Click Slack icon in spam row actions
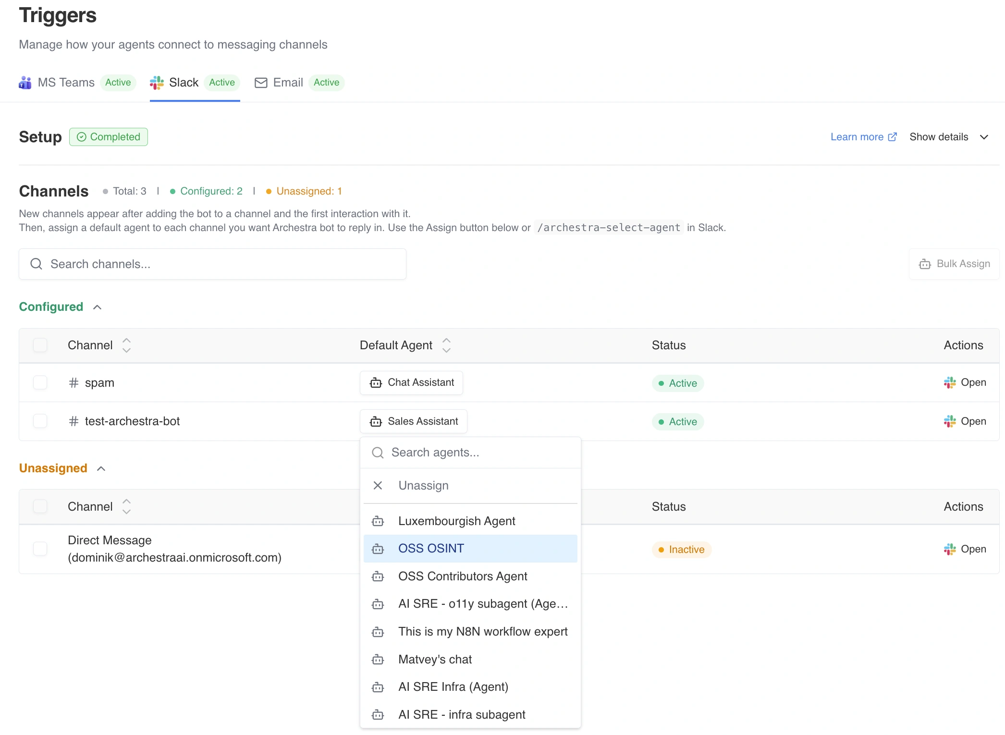1005x735 pixels. point(950,383)
